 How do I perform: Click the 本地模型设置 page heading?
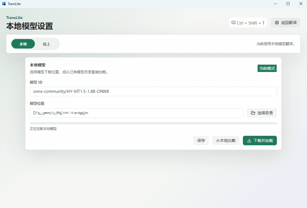[x=30, y=26]
